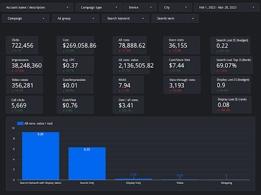Expand the Campaign type filter
Viewport: 261px width, 195px height.
click(x=99, y=8)
